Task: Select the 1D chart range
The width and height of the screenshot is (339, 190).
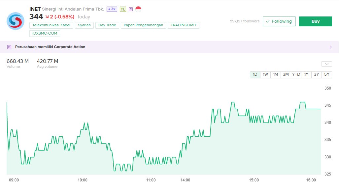Action: [x=255, y=75]
